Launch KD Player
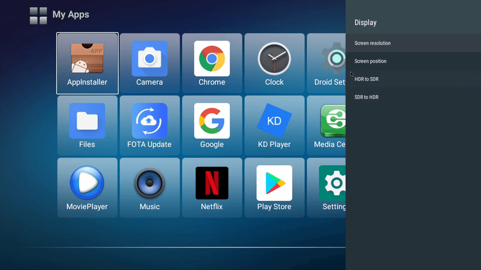 (x=274, y=125)
